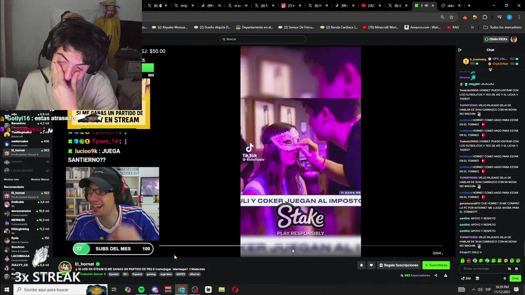Click the El_hornet streamer name
The width and height of the screenshot is (525, 295).
[x=84, y=264]
